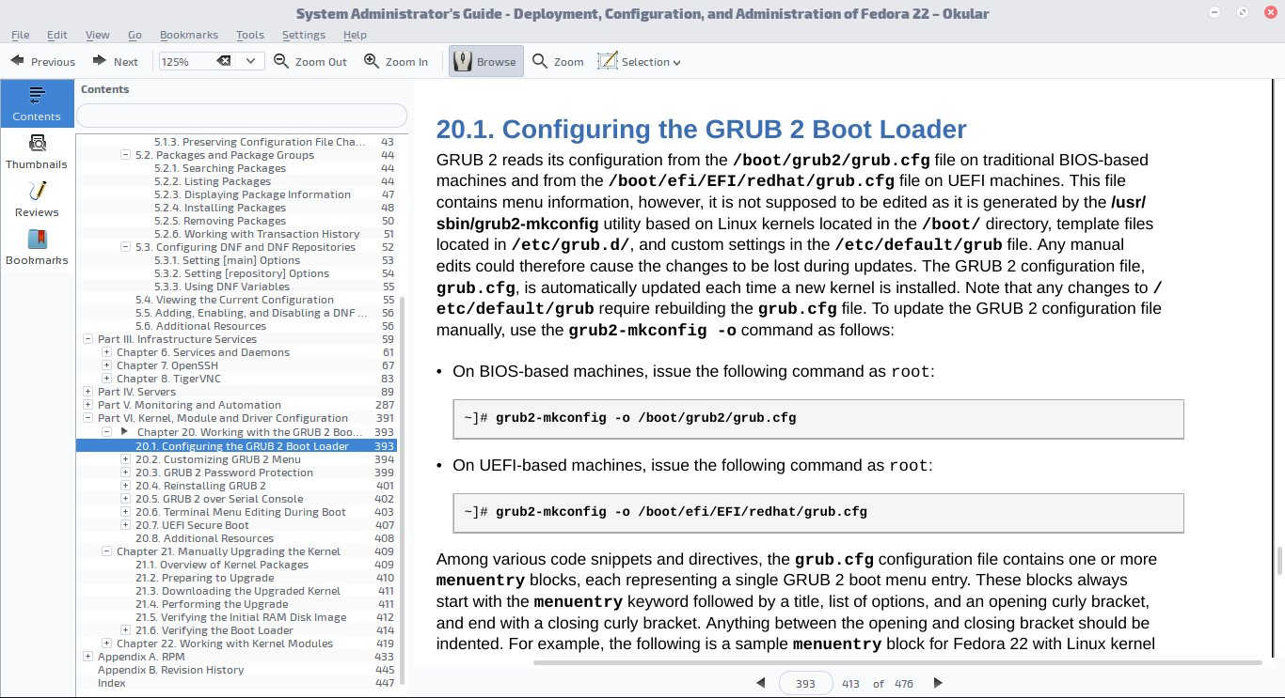The height and width of the screenshot is (698, 1285).
Task: Collapse Chapter 21. Manually Upgrading the Kernel
Action: point(107,551)
